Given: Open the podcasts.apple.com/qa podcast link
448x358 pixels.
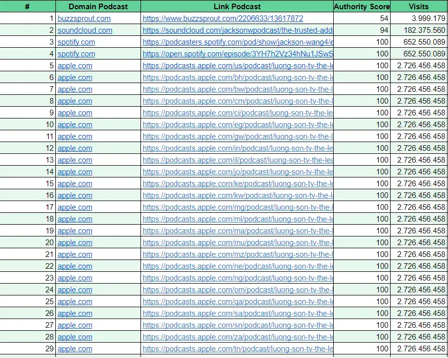Looking at the screenshot, I should pyautogui.click(x=238, y=302).
